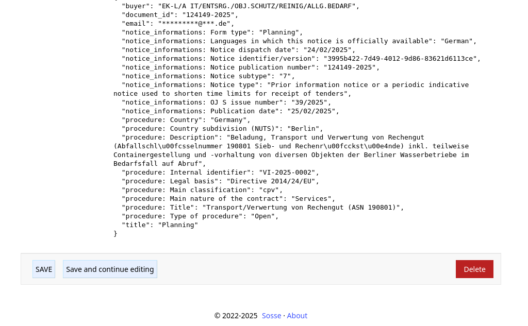Click the "Containergestellung und -vorhaltung" description line
The image size is (528, 326).
click(291, 155)
